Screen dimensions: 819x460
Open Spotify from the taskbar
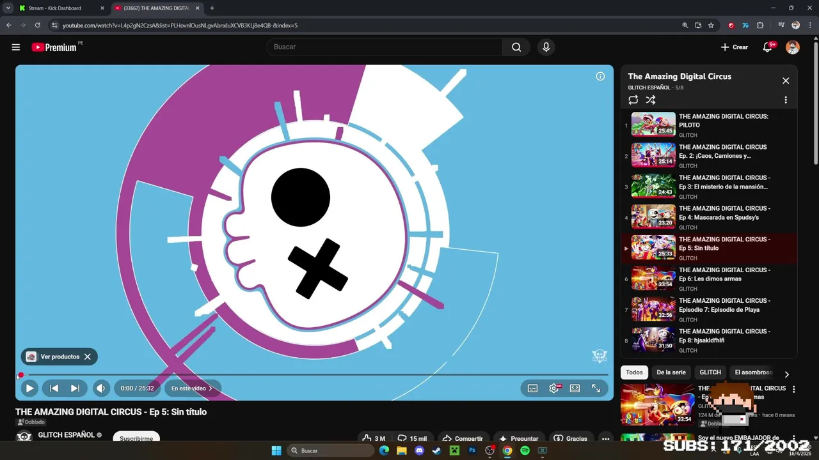tap(525, 450)
